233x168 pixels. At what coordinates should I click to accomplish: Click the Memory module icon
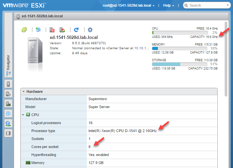click(28, 163)
